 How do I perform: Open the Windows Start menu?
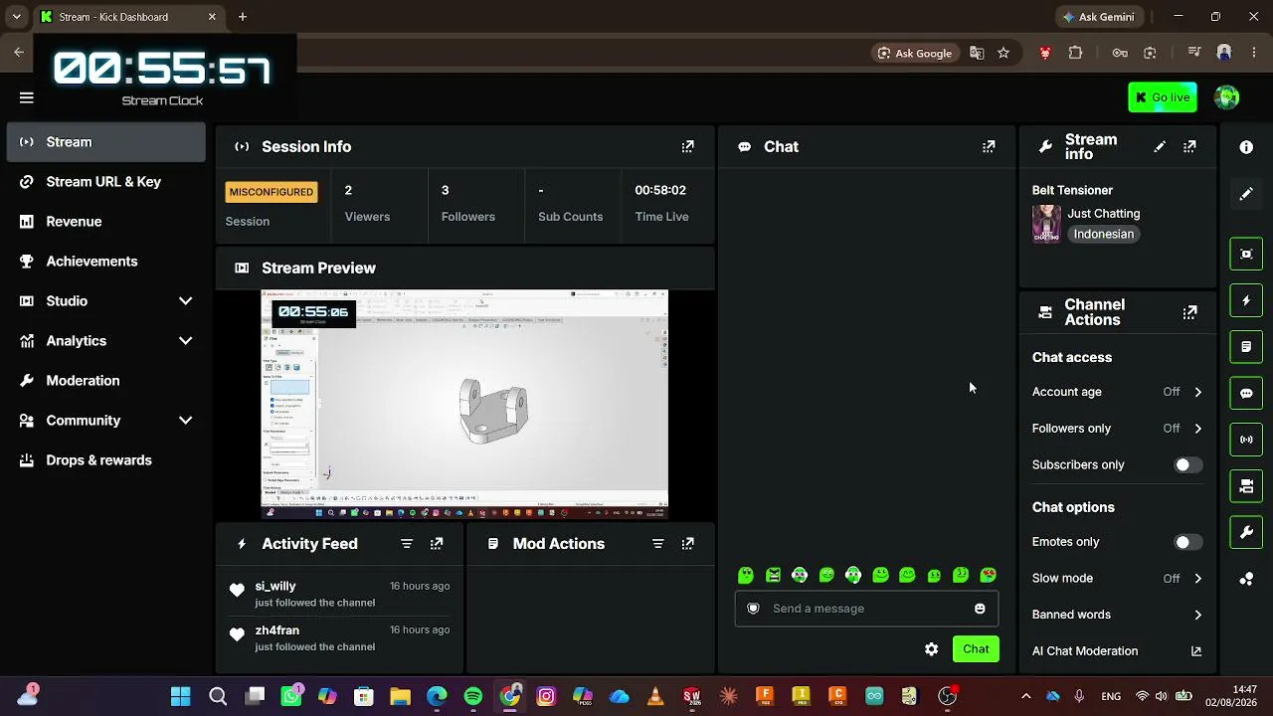(181, 696)
